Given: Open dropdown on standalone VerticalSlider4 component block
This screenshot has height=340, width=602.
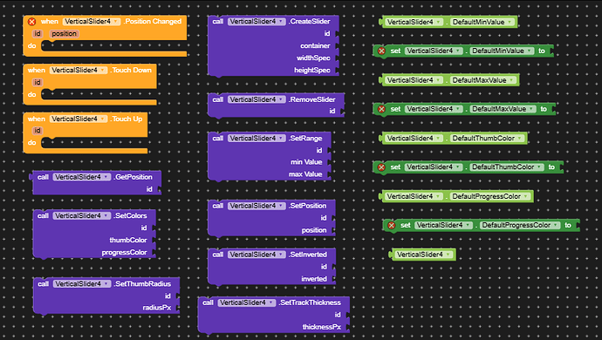Looking at the screenshot, I should click(423, 255).
